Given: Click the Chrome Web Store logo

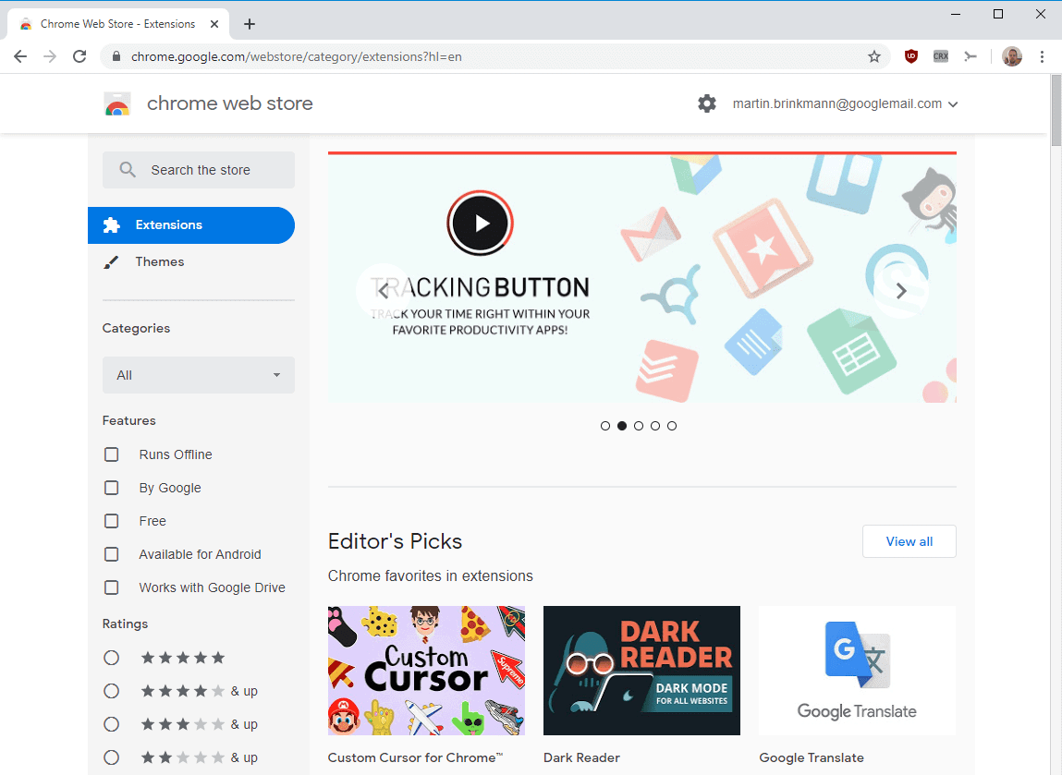Looking at the screenshot, I should 117,103.
